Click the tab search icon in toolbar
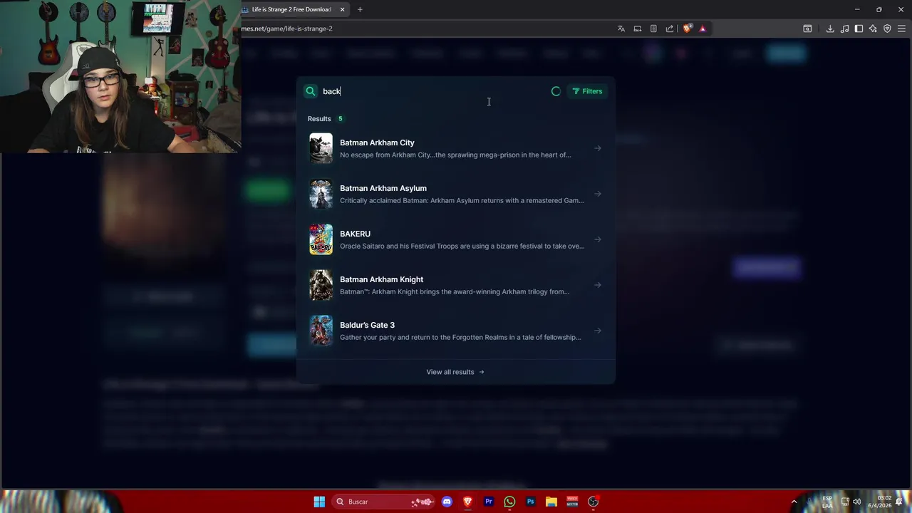The image size is (912, 513). [807, 28]
